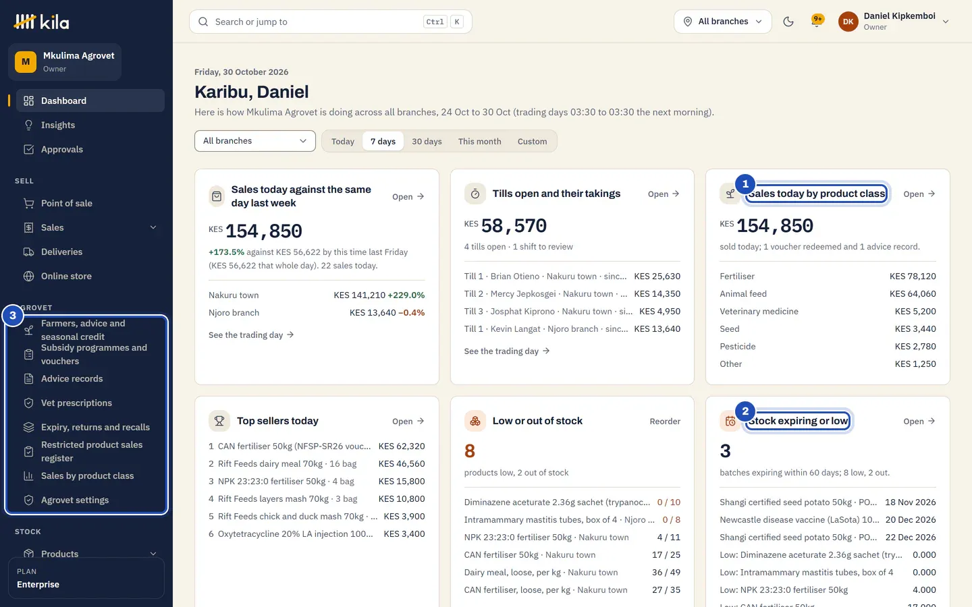
Task: Click the Njoro branch KES 13,640 row
Action: 317,313
